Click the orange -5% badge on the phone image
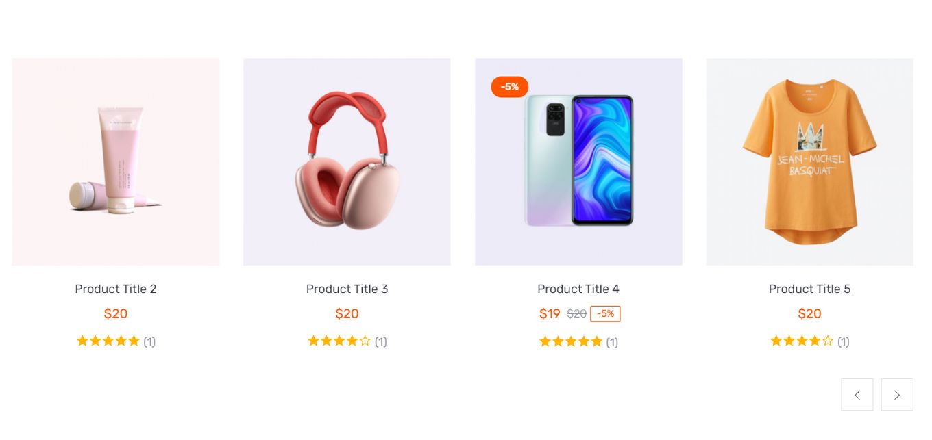 (x=510, y=87)
